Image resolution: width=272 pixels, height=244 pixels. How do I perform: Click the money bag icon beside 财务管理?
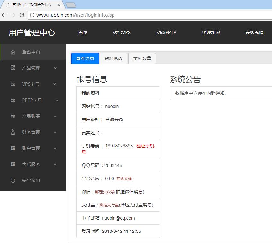(13, 132)
